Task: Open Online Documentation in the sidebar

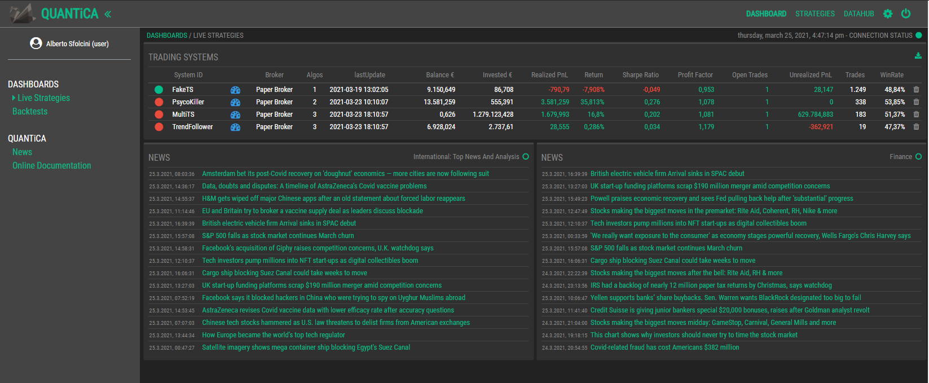Action: click(52, 165)
